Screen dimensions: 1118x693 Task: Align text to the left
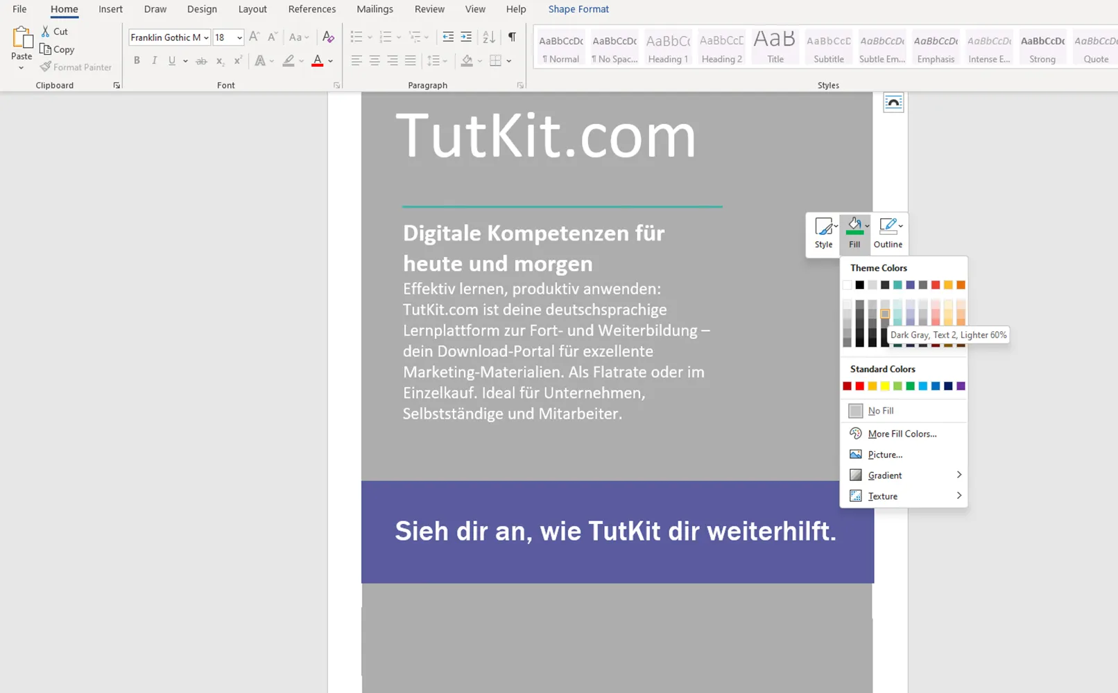(356, 61)
